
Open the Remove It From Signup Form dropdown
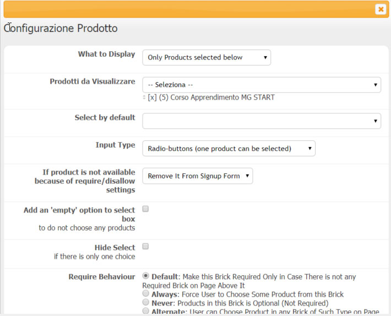(x=197, y=176)
